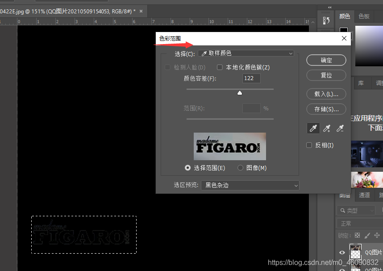Click the 颜色容差(F) label
383x271 pixels.
pos(200,78)
